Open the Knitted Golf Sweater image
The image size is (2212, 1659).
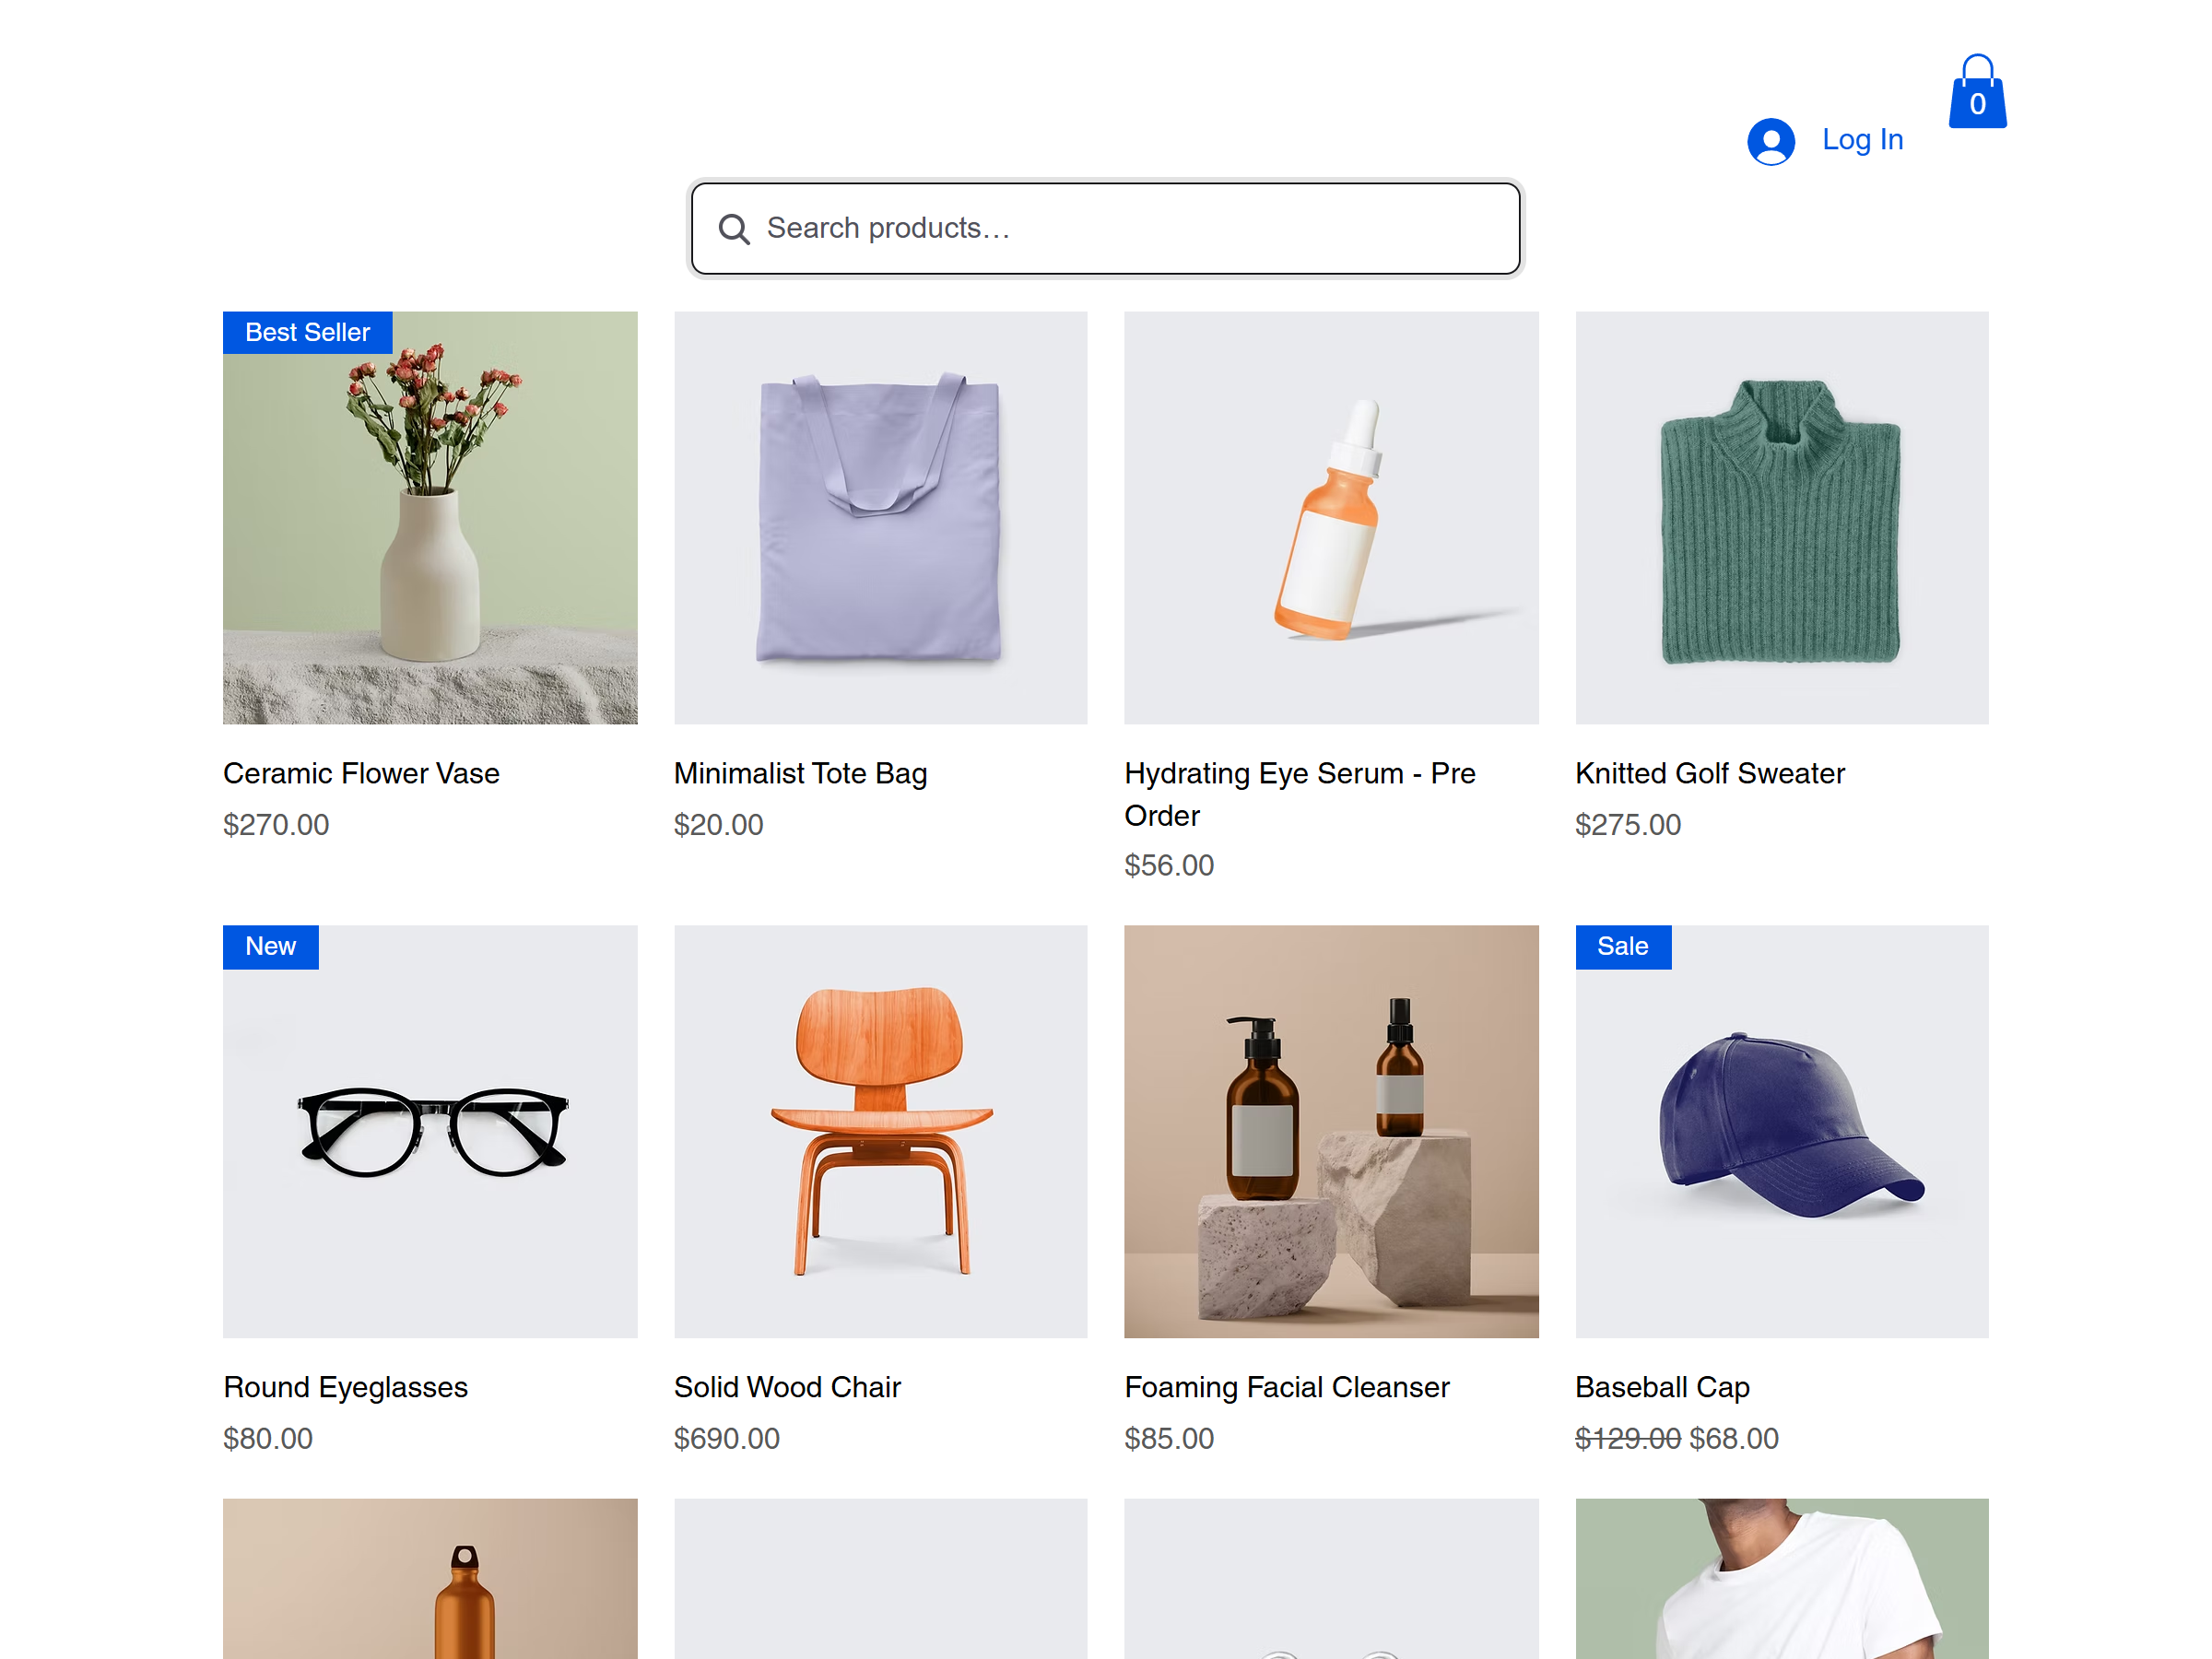pos(1782,518)
